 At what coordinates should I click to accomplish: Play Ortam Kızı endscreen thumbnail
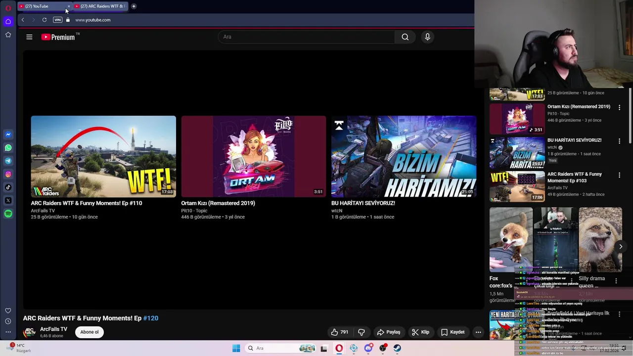click(x=253, y=156)
